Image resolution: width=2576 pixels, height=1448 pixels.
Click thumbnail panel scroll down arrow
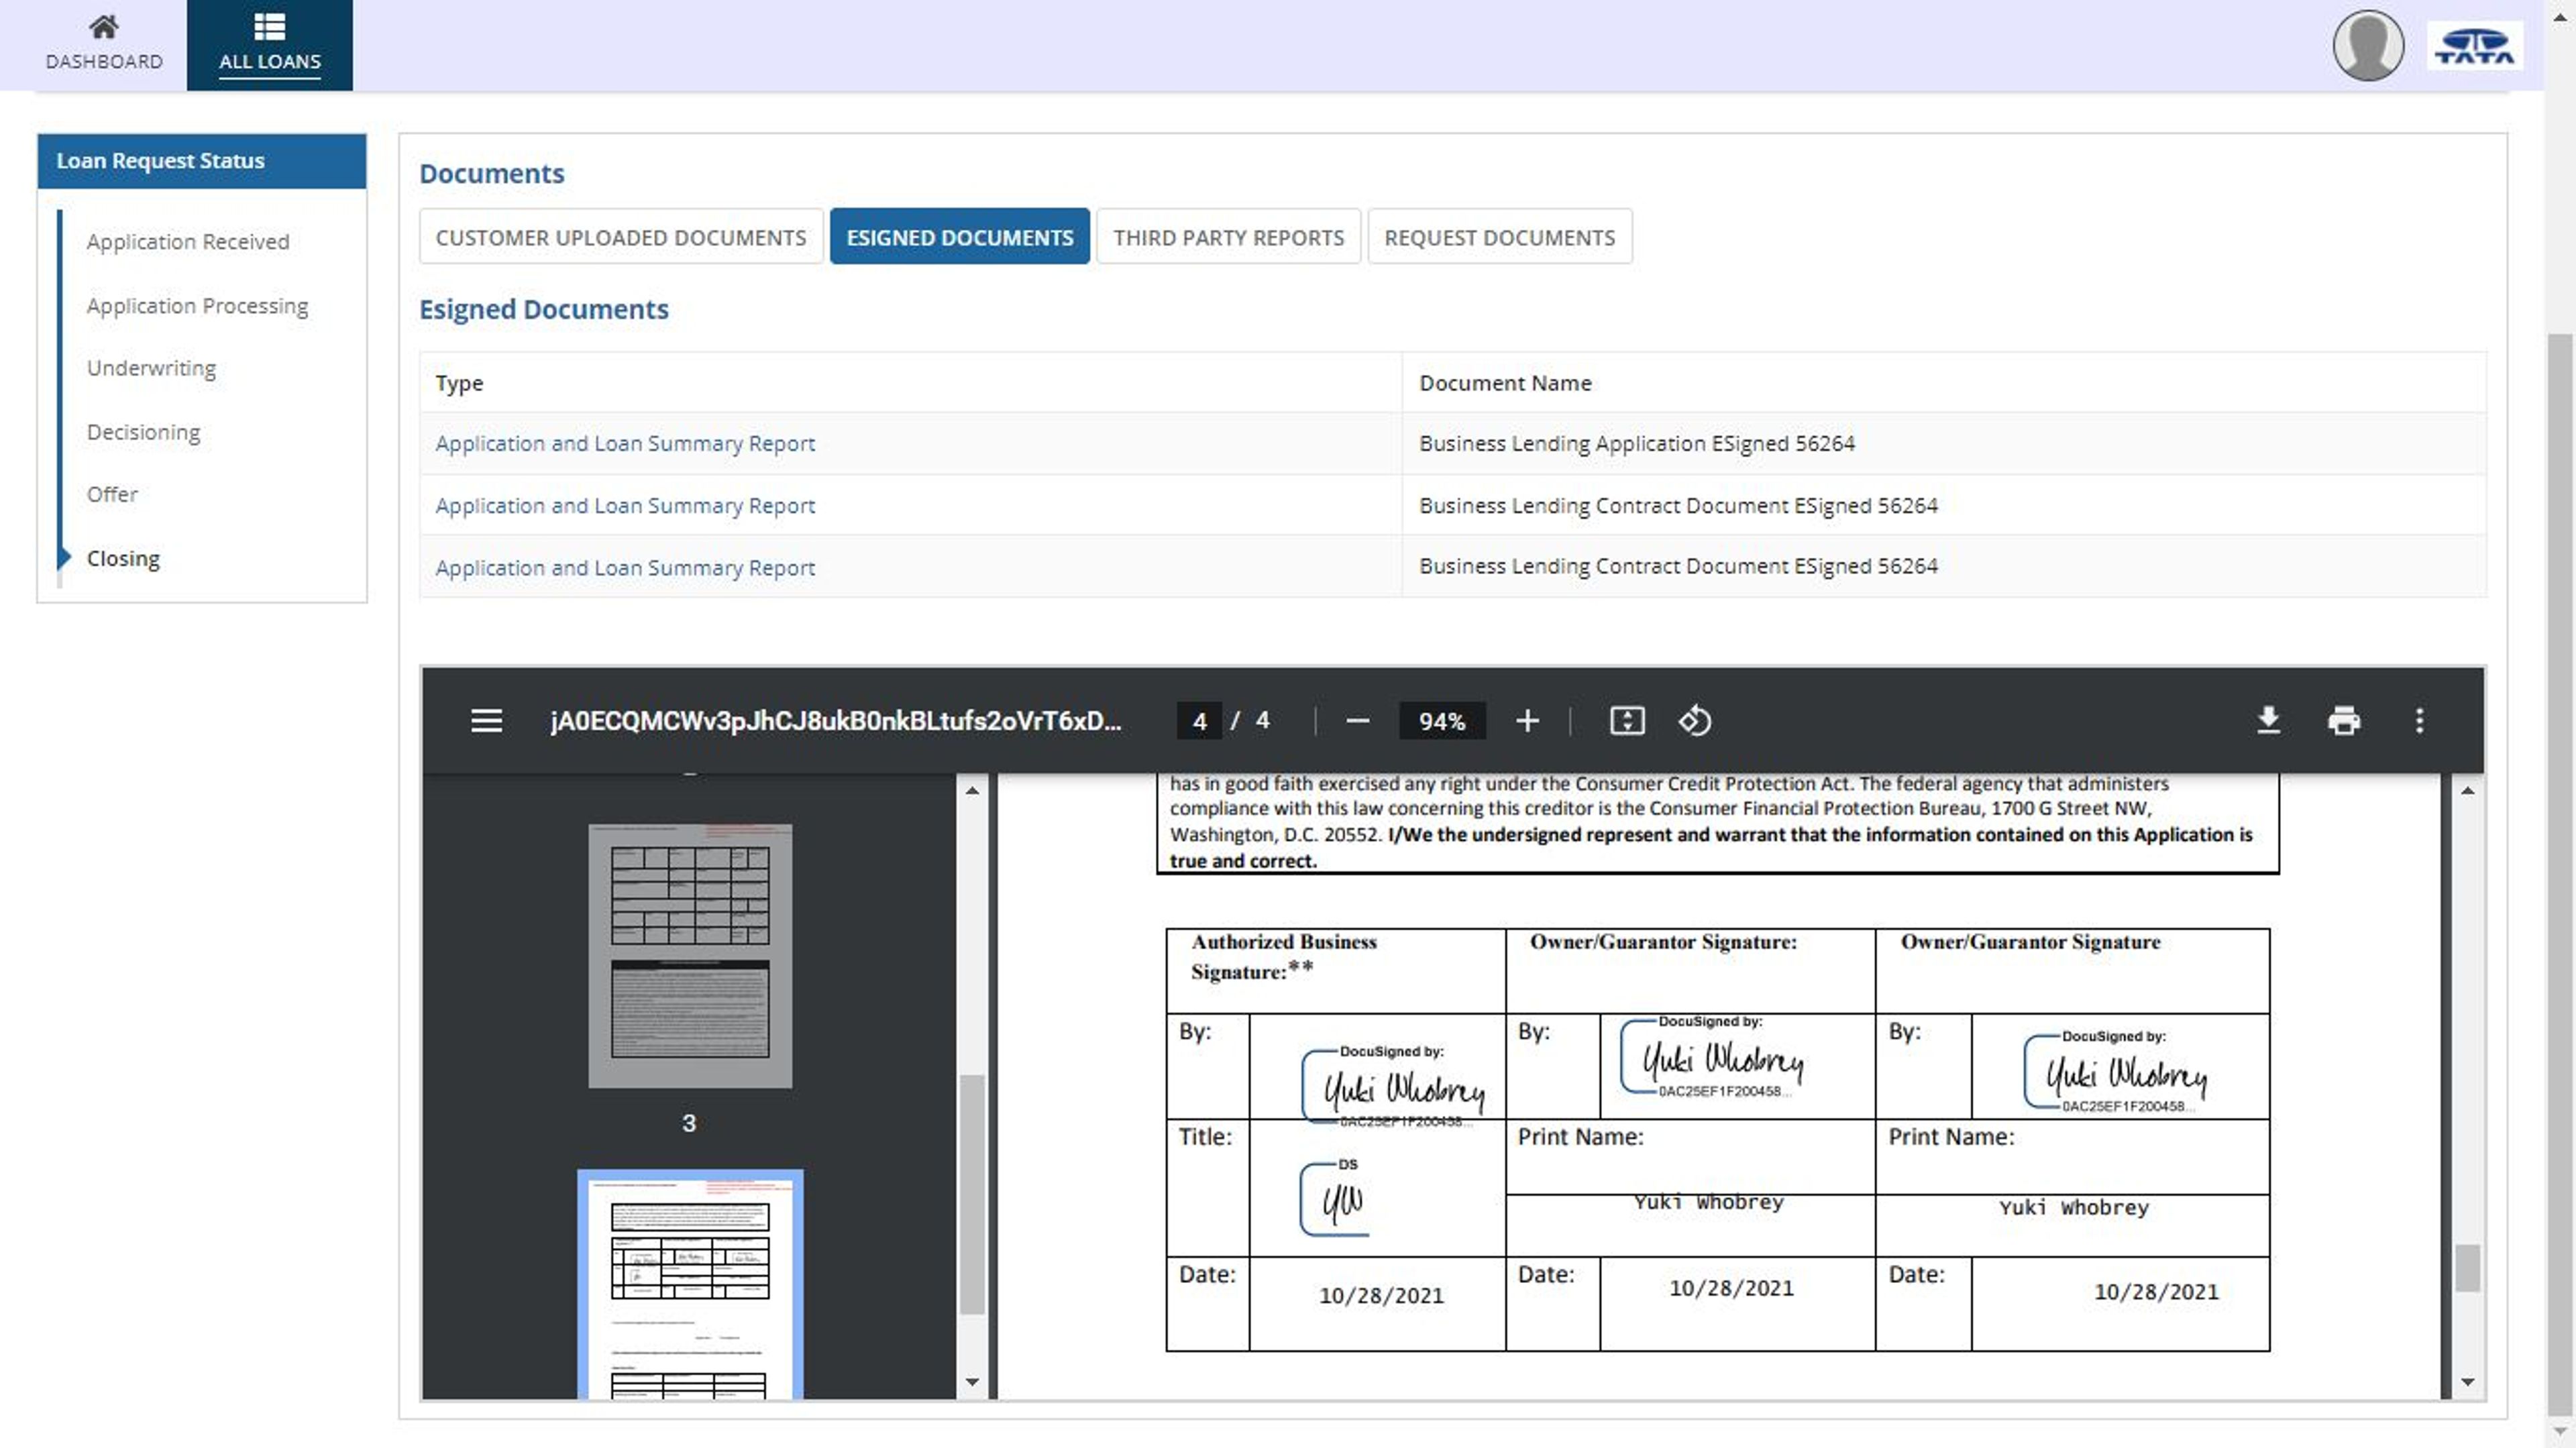pyautogui.click(x=972, y=1381)
